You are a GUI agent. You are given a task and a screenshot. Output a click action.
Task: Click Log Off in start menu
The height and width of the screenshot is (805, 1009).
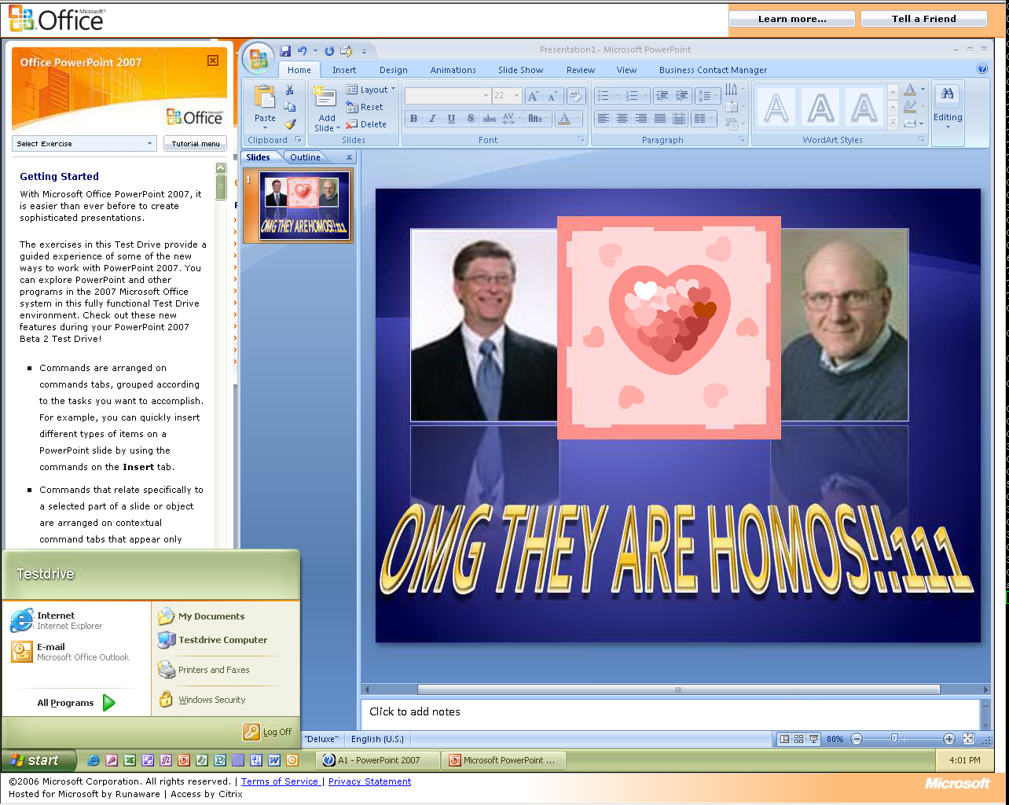[x=269, y=732]
